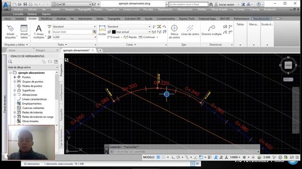Click the toolspace search magnifier icon
Viewport: 302px width, 169px height.
[x=10, y=61]
